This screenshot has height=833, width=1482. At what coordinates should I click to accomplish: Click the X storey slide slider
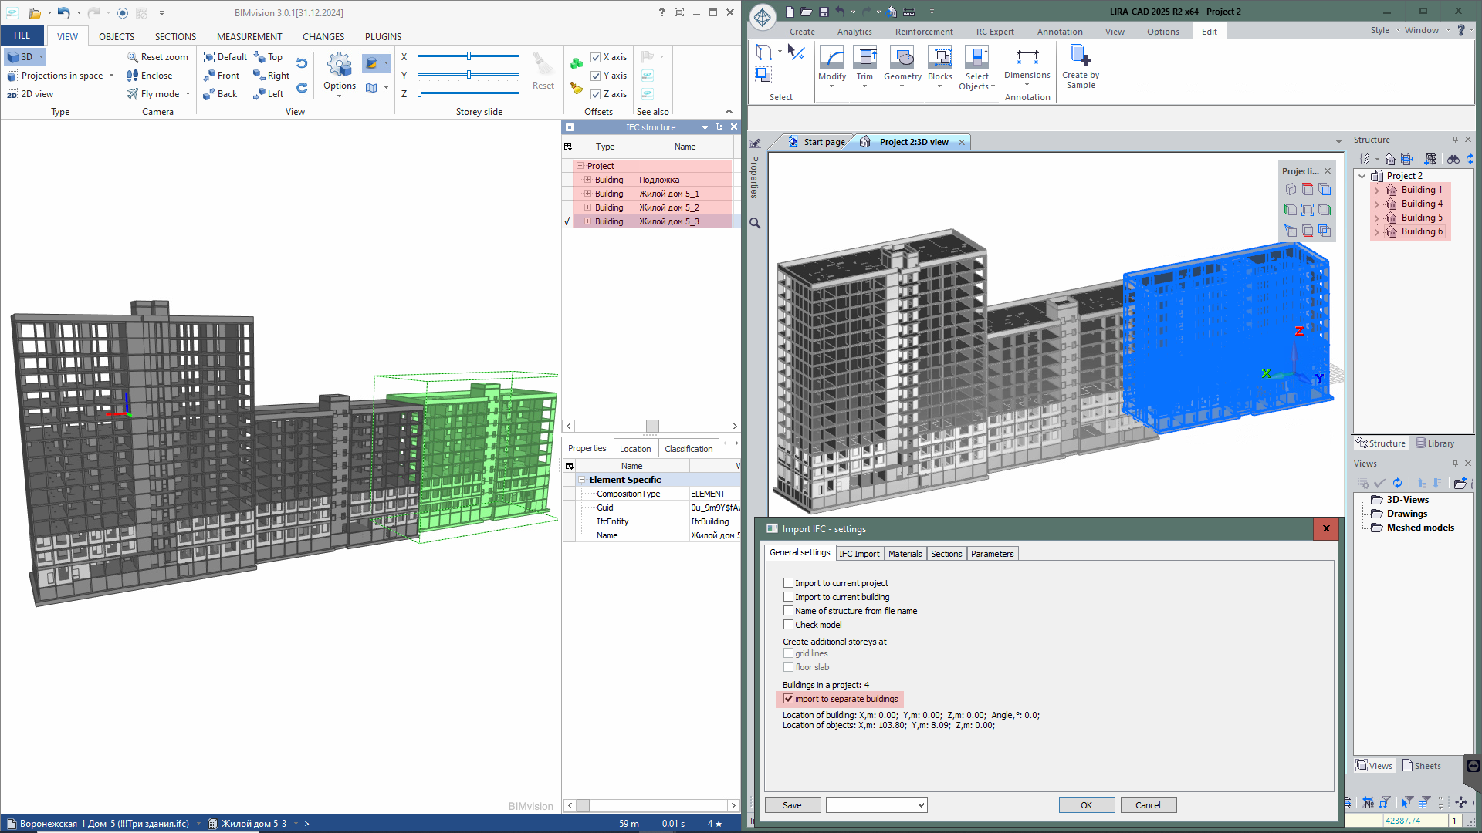pyautogui.click(x=469, y=56)
